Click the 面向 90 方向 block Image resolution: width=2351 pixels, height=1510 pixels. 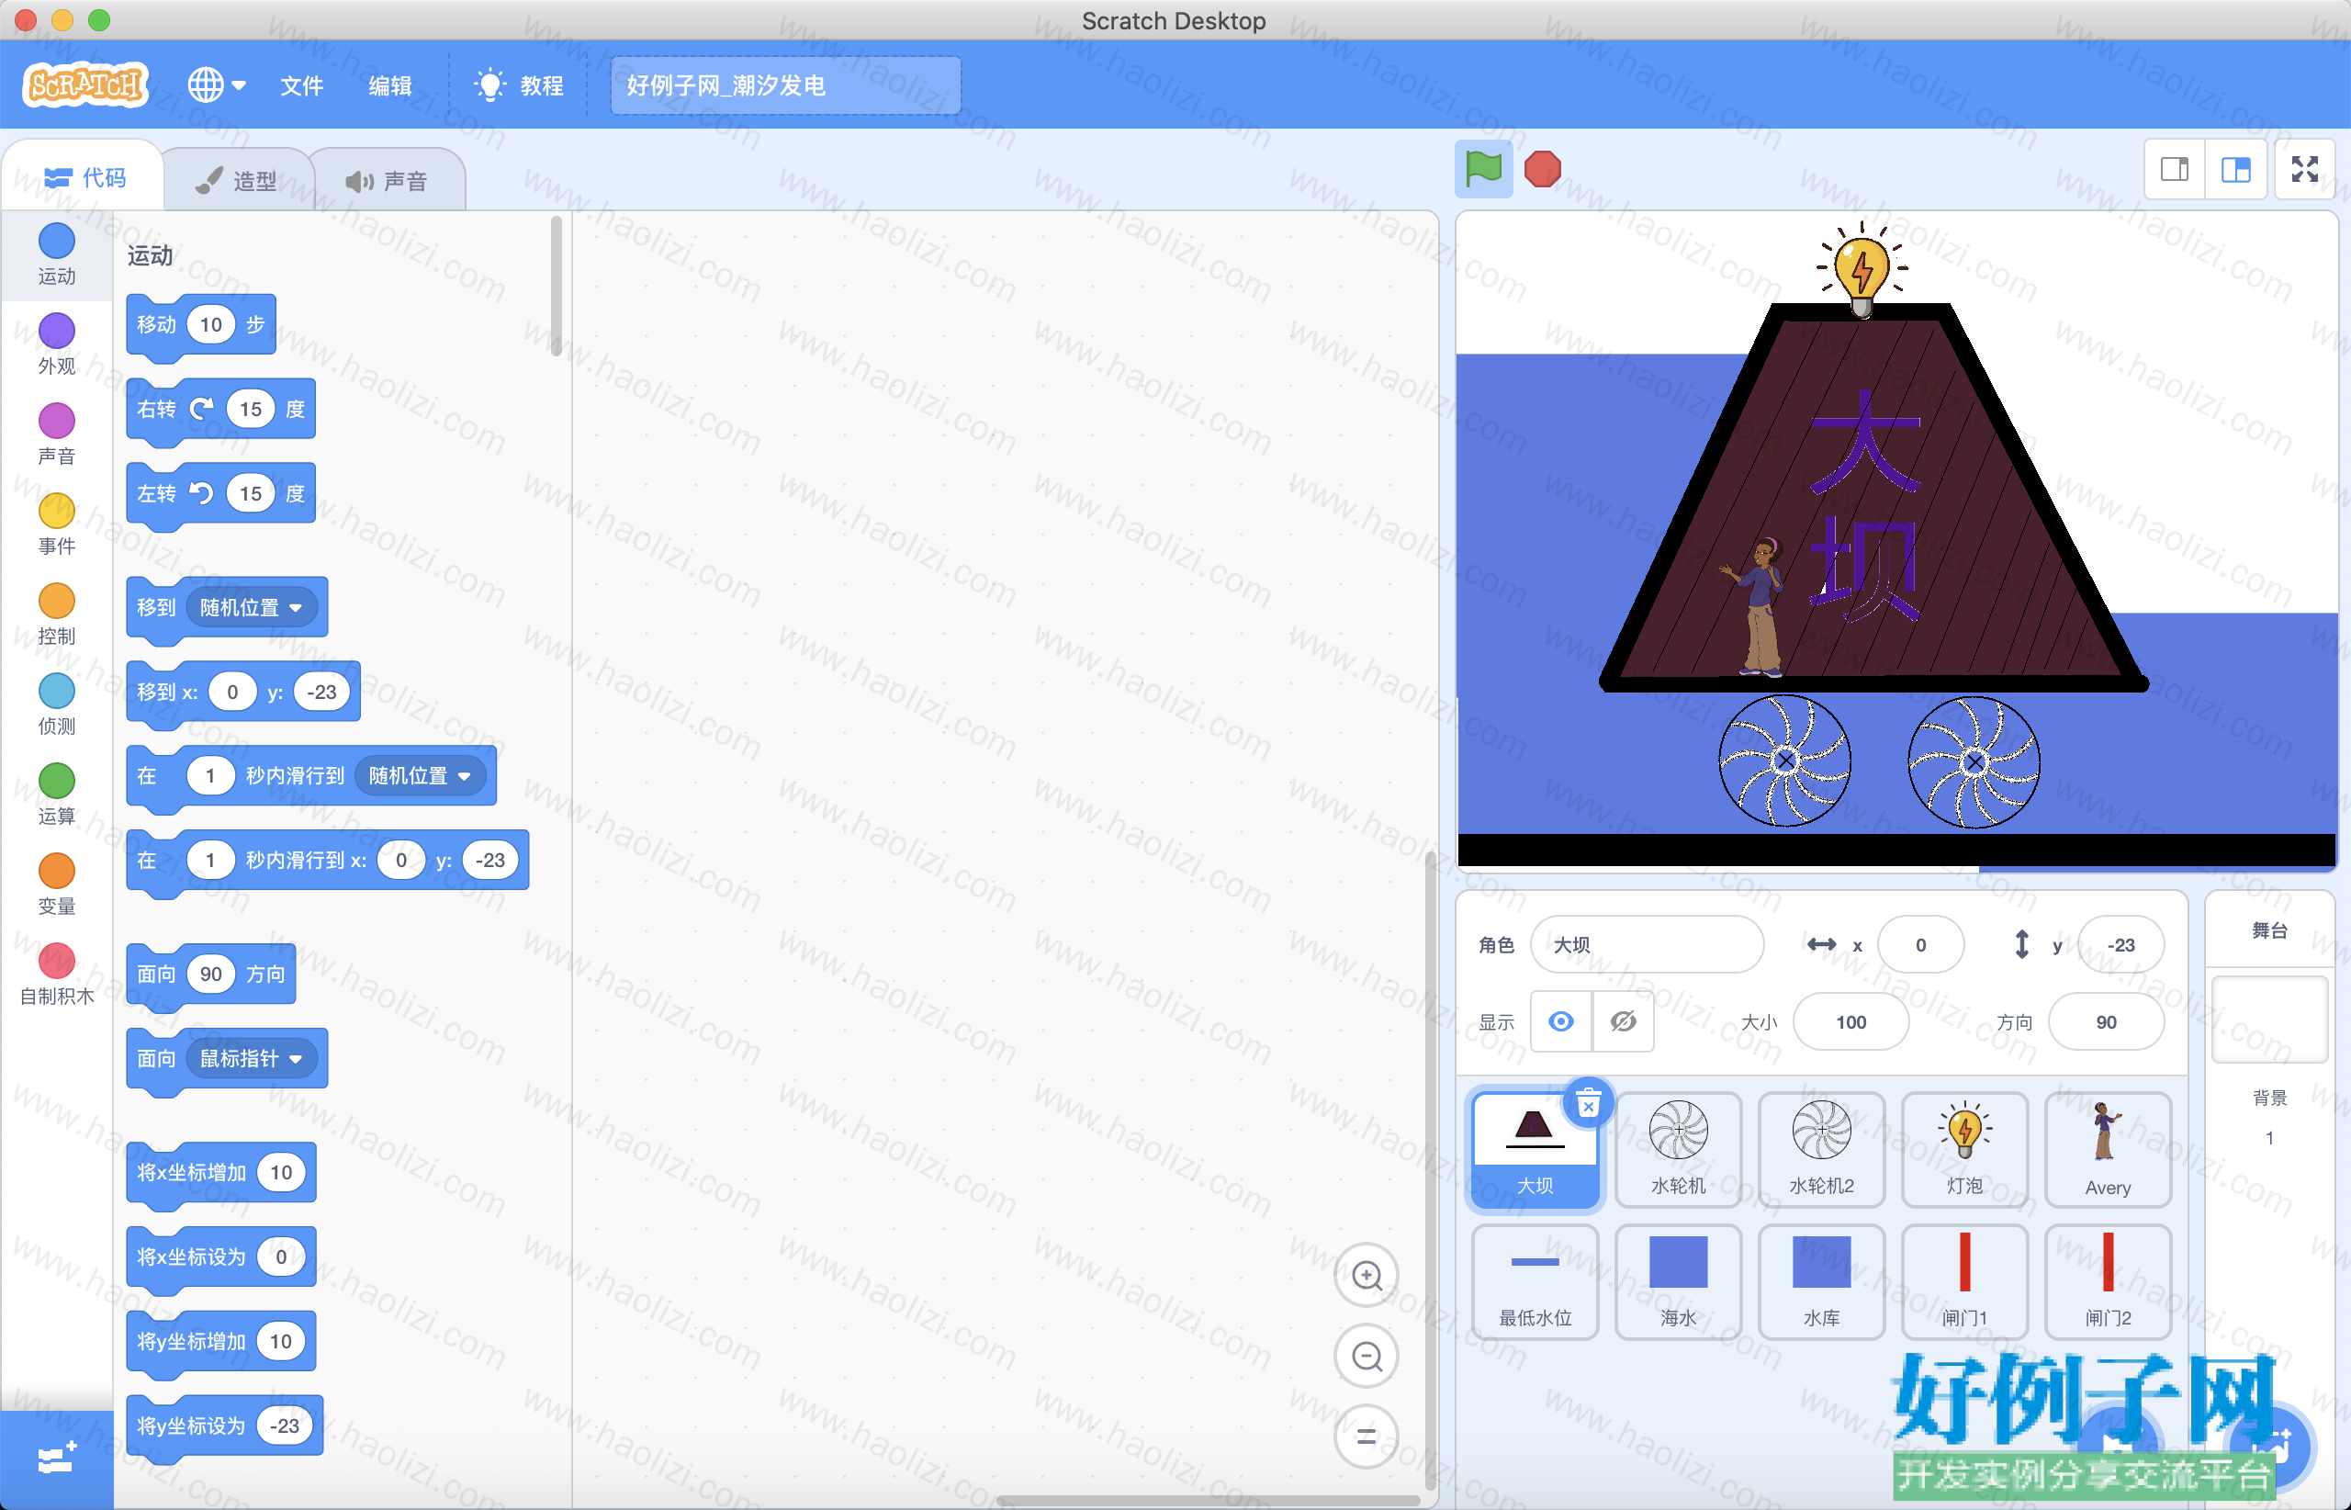point(211,974)
